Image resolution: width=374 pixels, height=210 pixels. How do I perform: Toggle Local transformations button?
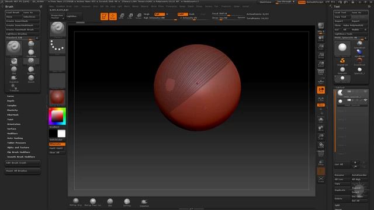coord(321,90)
